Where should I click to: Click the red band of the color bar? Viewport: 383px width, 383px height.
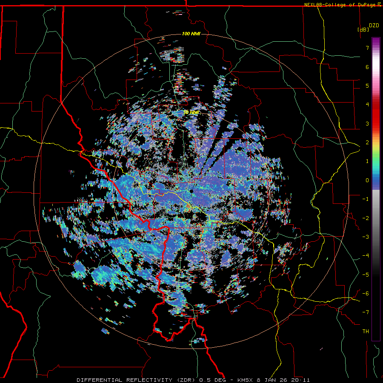click(376, 115)
